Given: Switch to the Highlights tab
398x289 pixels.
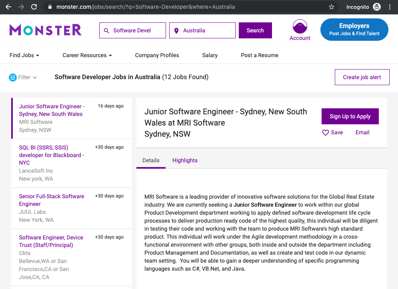Looking at the screenshot, I should (185, 161).
